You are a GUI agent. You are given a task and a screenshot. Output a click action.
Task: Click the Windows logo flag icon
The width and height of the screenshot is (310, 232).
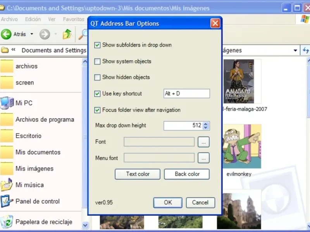tap(305, 19)
